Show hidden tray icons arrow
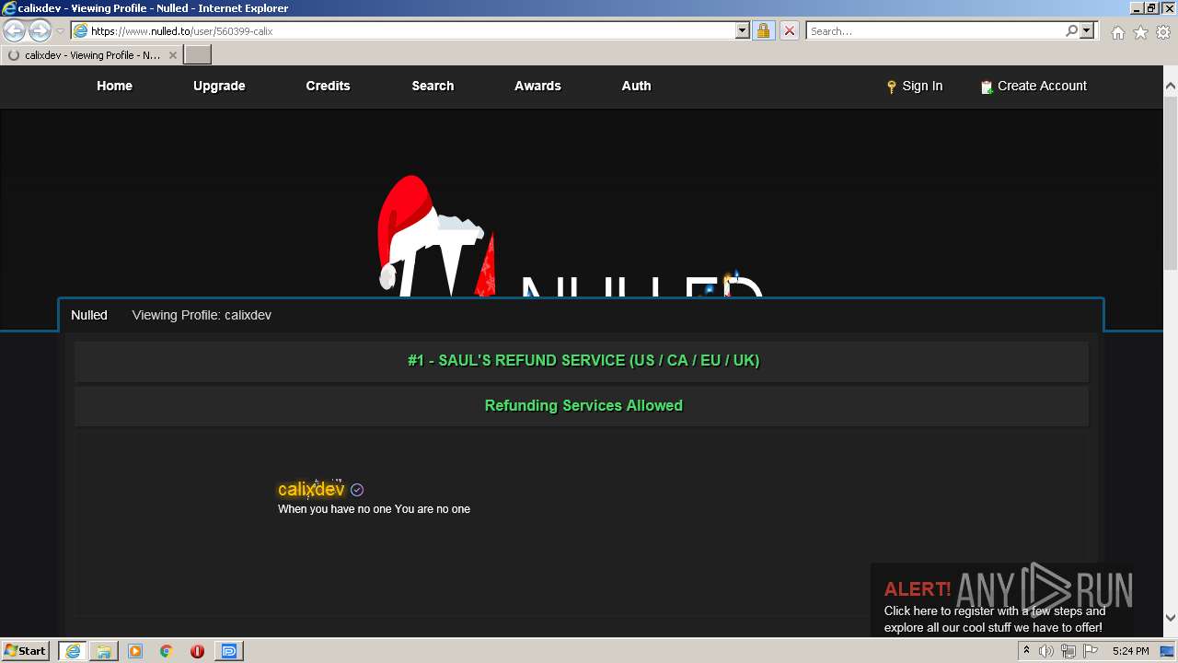Image resolution: width=1178 pixels, height=663 pixels. (x=1026, y=651)
